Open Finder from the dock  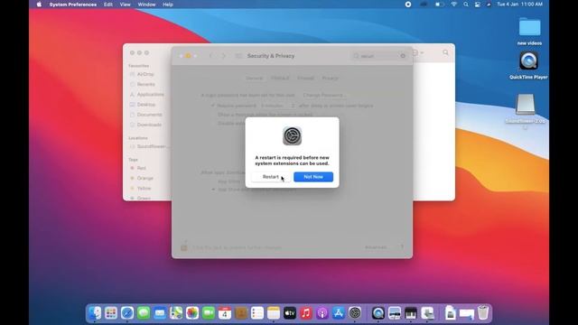95,313
